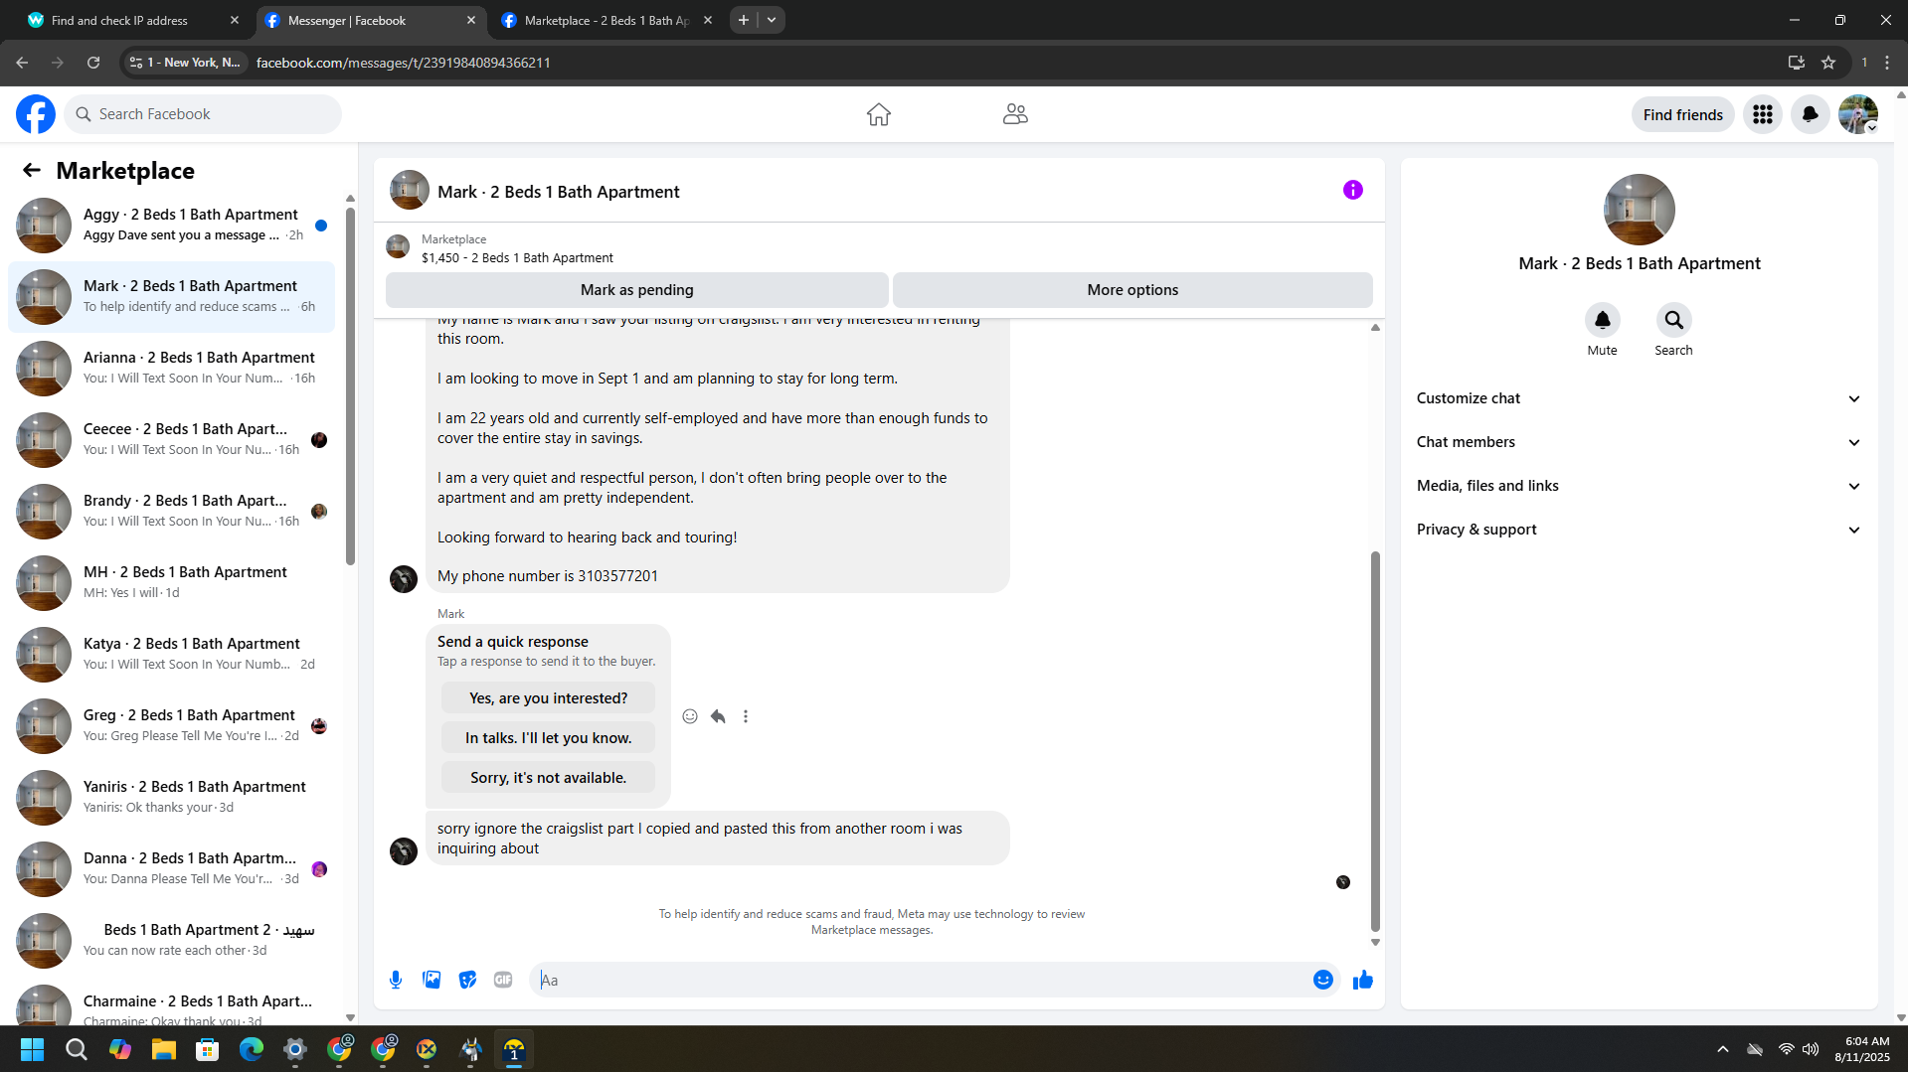Open the account profile picture menu
Screen dimensions: 1908x1072
pyautogui.click(x=1857, y=114)
